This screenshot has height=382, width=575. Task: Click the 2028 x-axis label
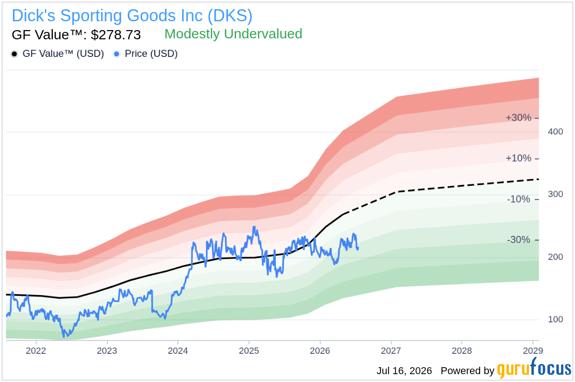462,350
